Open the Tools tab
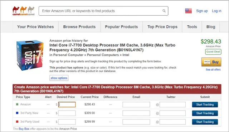The image size is (229, 132). 192,27
